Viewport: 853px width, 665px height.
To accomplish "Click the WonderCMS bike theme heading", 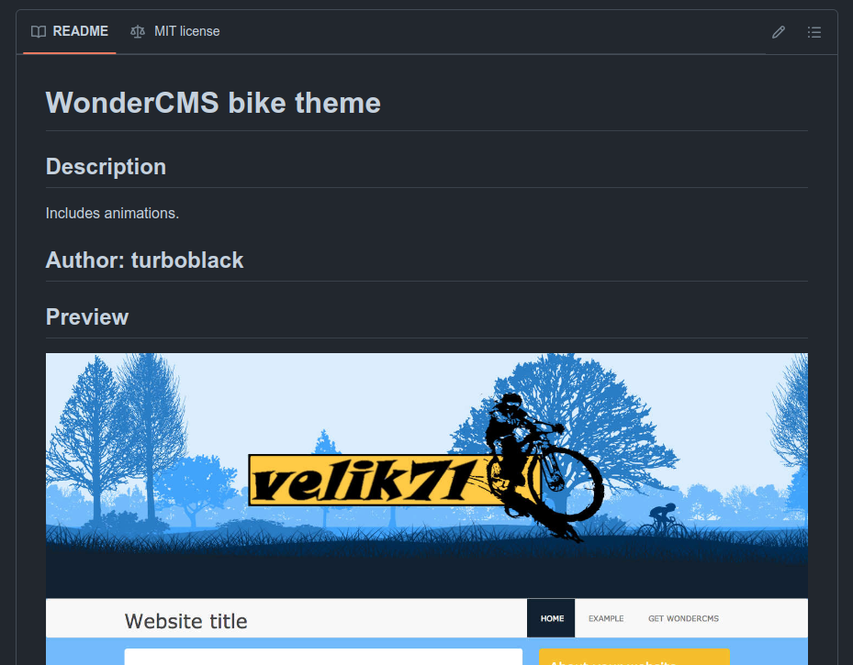I will coord(213,103).
